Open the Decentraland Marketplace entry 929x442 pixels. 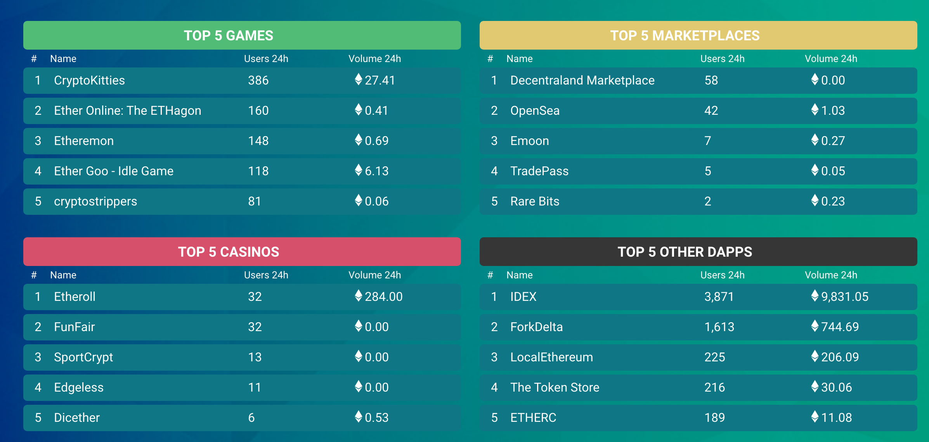click(582, 80)
